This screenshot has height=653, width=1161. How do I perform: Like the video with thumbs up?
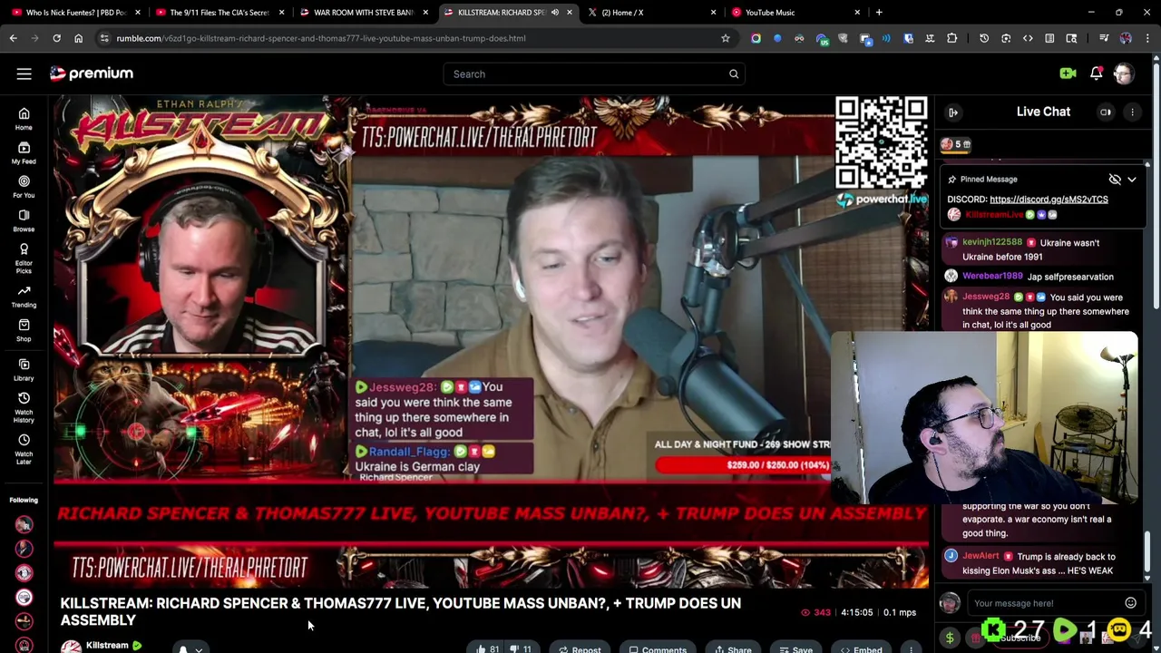[x=488, y=648]
